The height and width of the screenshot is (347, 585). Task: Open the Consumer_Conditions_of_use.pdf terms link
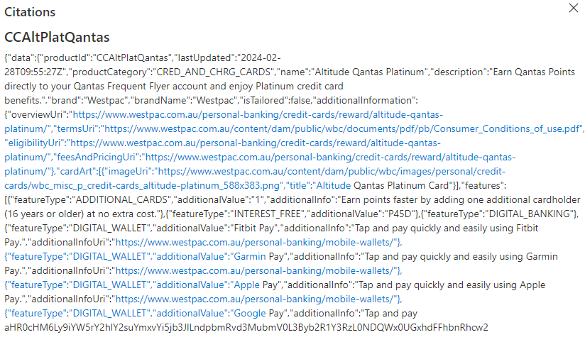[x=342, y=128]
